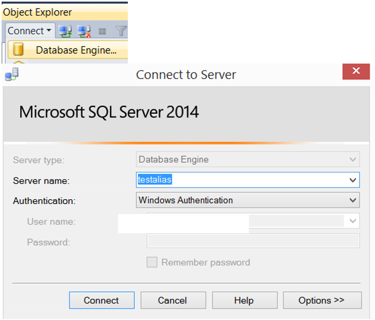Toggle the Remember password checkbox
The height and width of the screenshot is (320, 375).
coord(152,262)
